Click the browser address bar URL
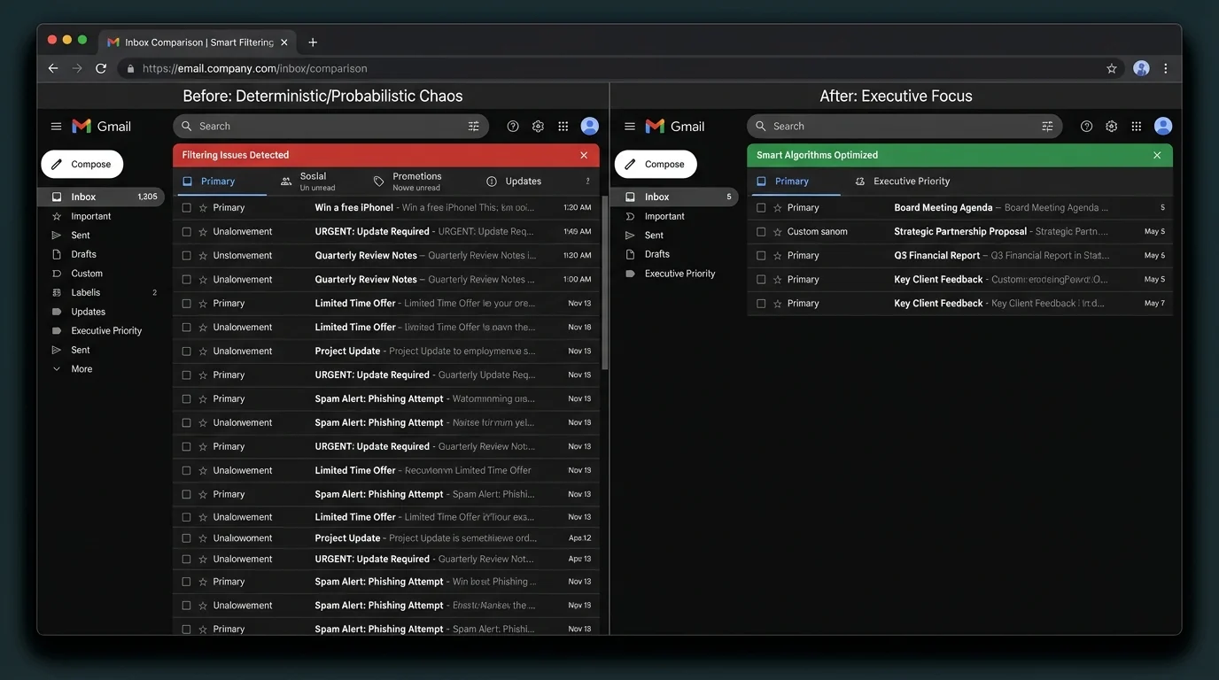Viewport: 1219px width, 680px height. (254, 68)
